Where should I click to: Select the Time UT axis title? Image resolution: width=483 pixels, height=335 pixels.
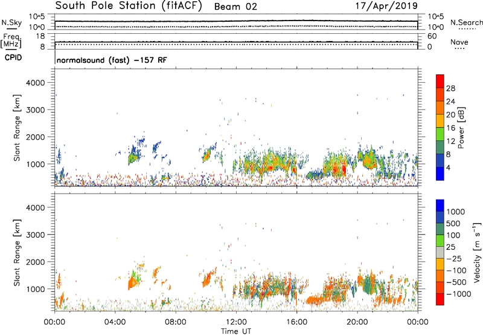point(236,331)
